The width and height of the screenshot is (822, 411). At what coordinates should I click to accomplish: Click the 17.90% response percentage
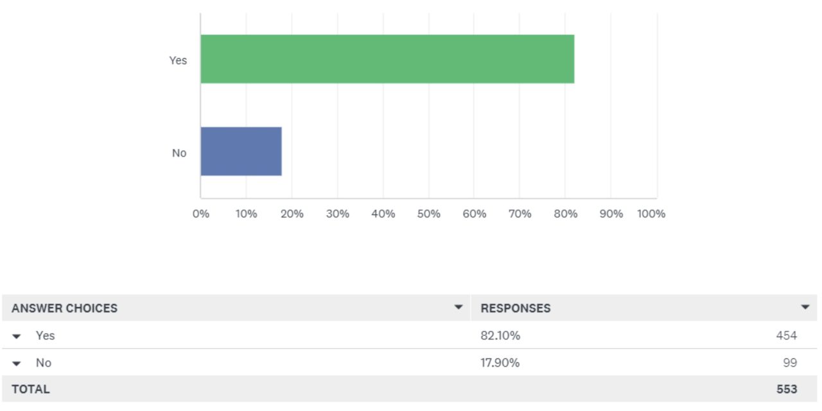(500, 363)
